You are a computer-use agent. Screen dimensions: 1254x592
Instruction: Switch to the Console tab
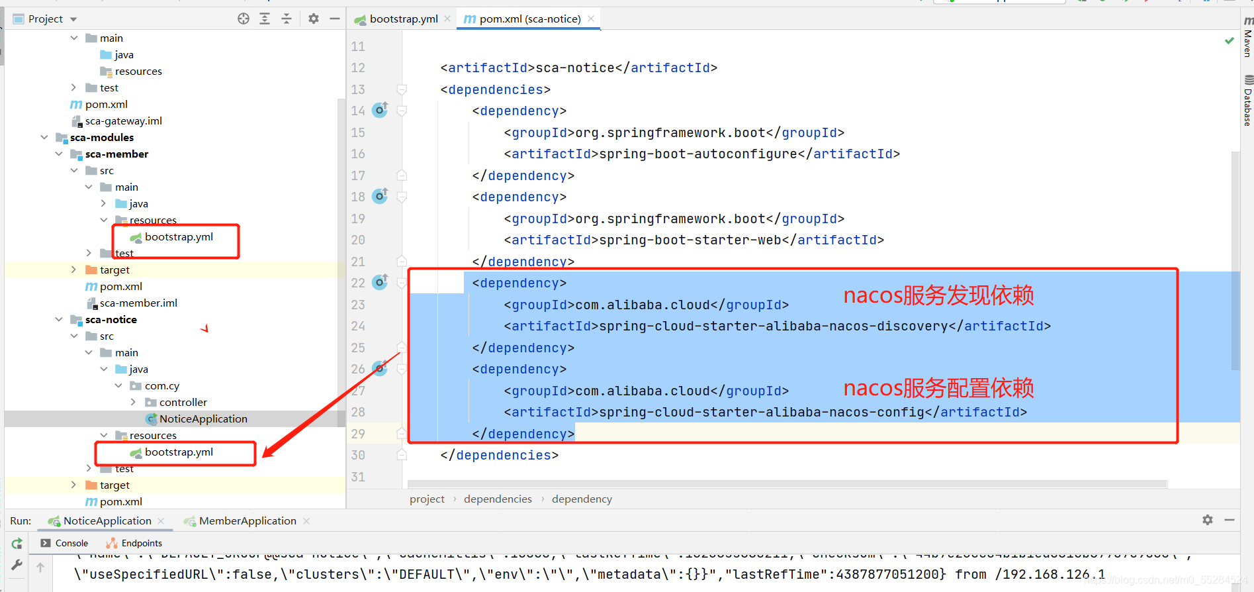pyautogui.click(x=64, y=543)
